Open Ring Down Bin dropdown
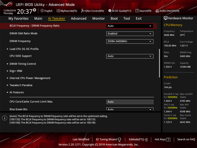The image size is (197, 148). click(x=130, y=109)
